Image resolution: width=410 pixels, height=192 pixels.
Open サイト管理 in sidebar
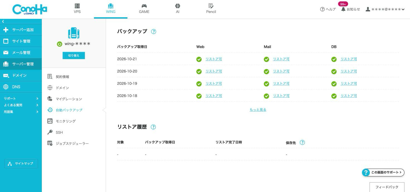[21, 41]
